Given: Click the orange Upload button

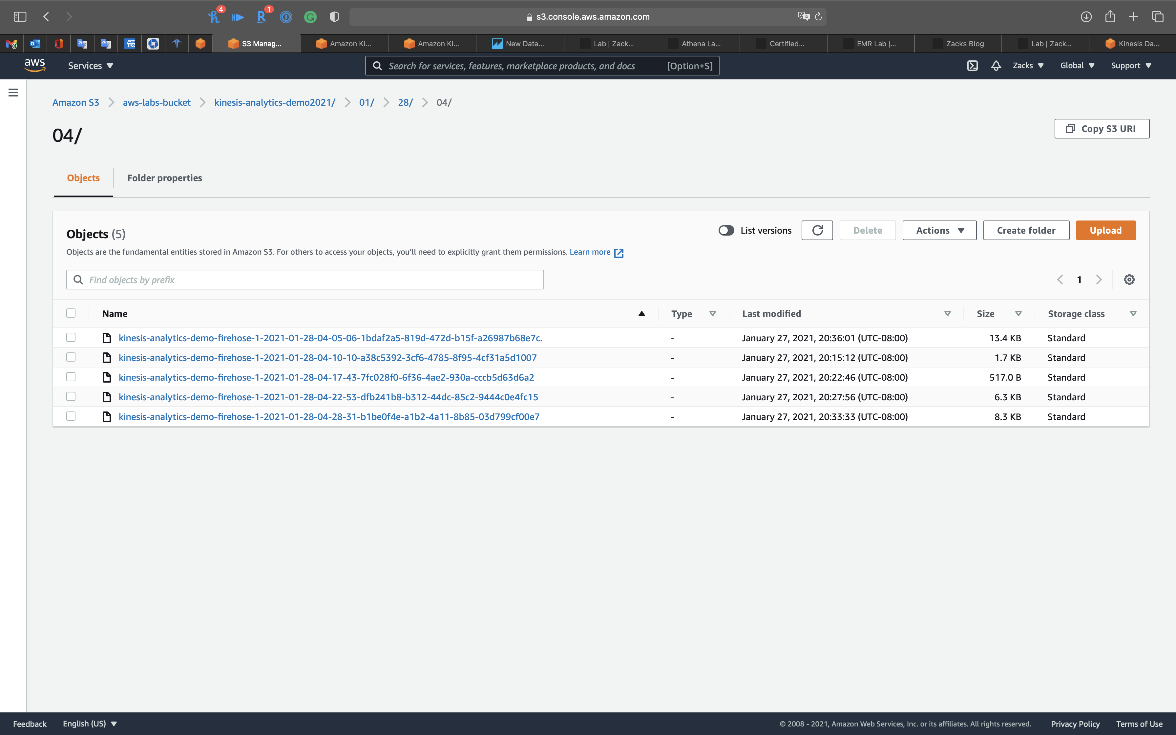Looking at the screenshot, I should [1105, 230].
